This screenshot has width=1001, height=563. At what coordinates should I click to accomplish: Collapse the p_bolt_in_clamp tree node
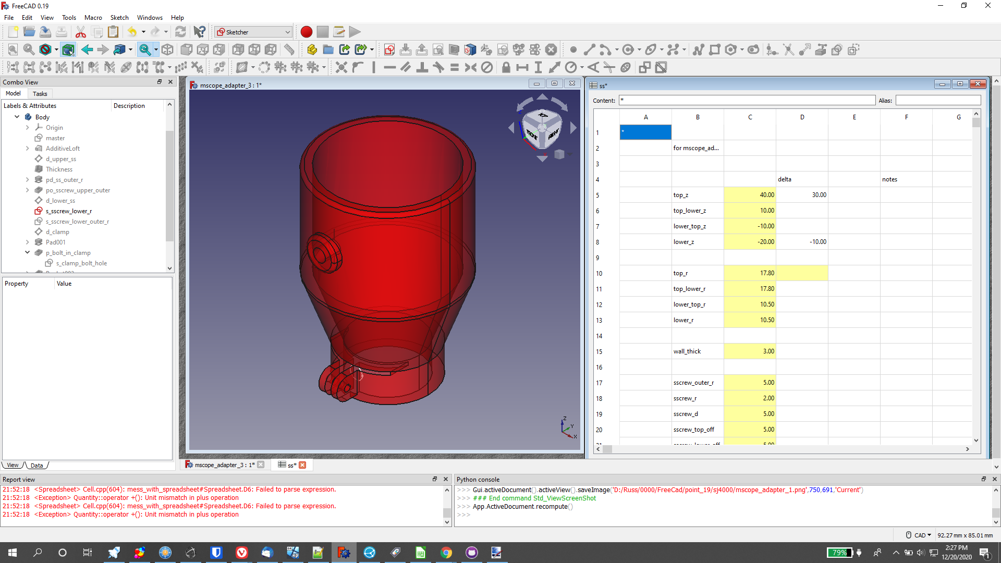tap(27, 253)
